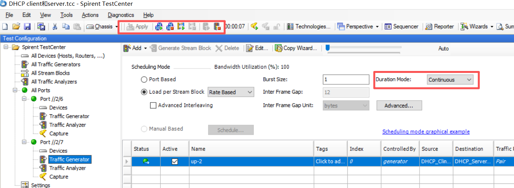Viewport: 514px width, 188px height.
Task: Collapse the All Ports tree node
Action: point(15,91)
